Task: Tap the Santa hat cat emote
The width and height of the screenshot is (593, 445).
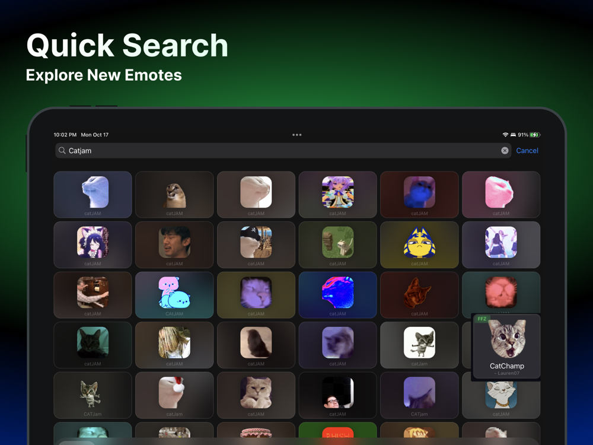Action: tap(174, 395)
